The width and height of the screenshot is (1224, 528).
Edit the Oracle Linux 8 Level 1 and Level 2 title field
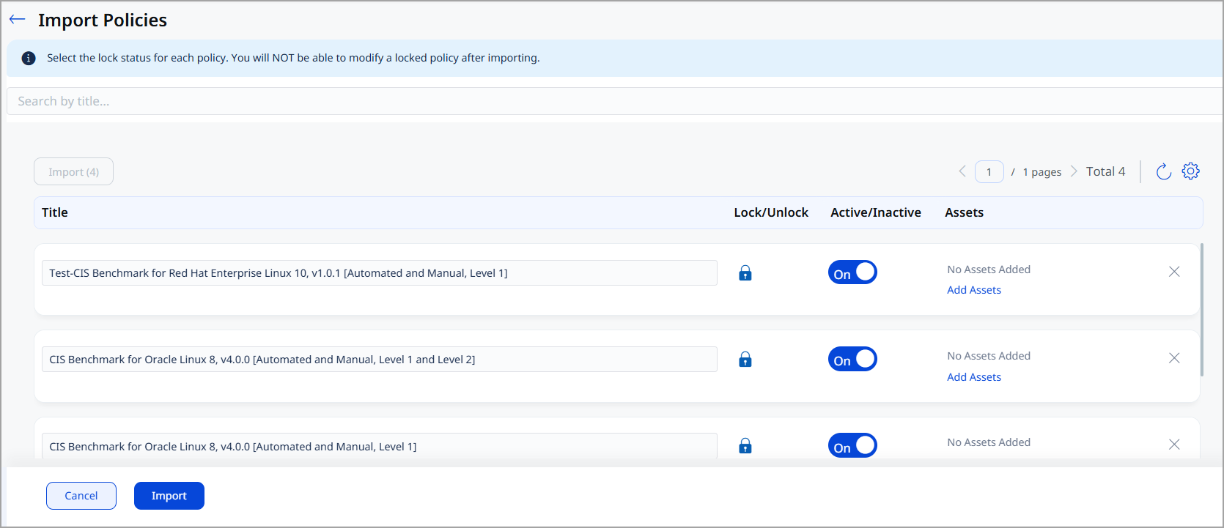(380, 360)
